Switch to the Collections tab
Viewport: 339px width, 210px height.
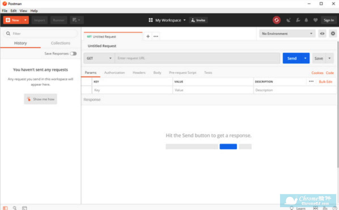pyautogui.click(x=60, y=43)
